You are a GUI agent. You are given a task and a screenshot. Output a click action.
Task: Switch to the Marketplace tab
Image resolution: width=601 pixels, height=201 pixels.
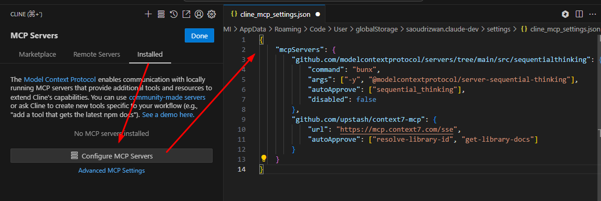pyautogui.click(x=38, y=55)
